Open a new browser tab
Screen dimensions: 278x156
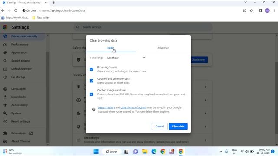(x=53, y=3)
